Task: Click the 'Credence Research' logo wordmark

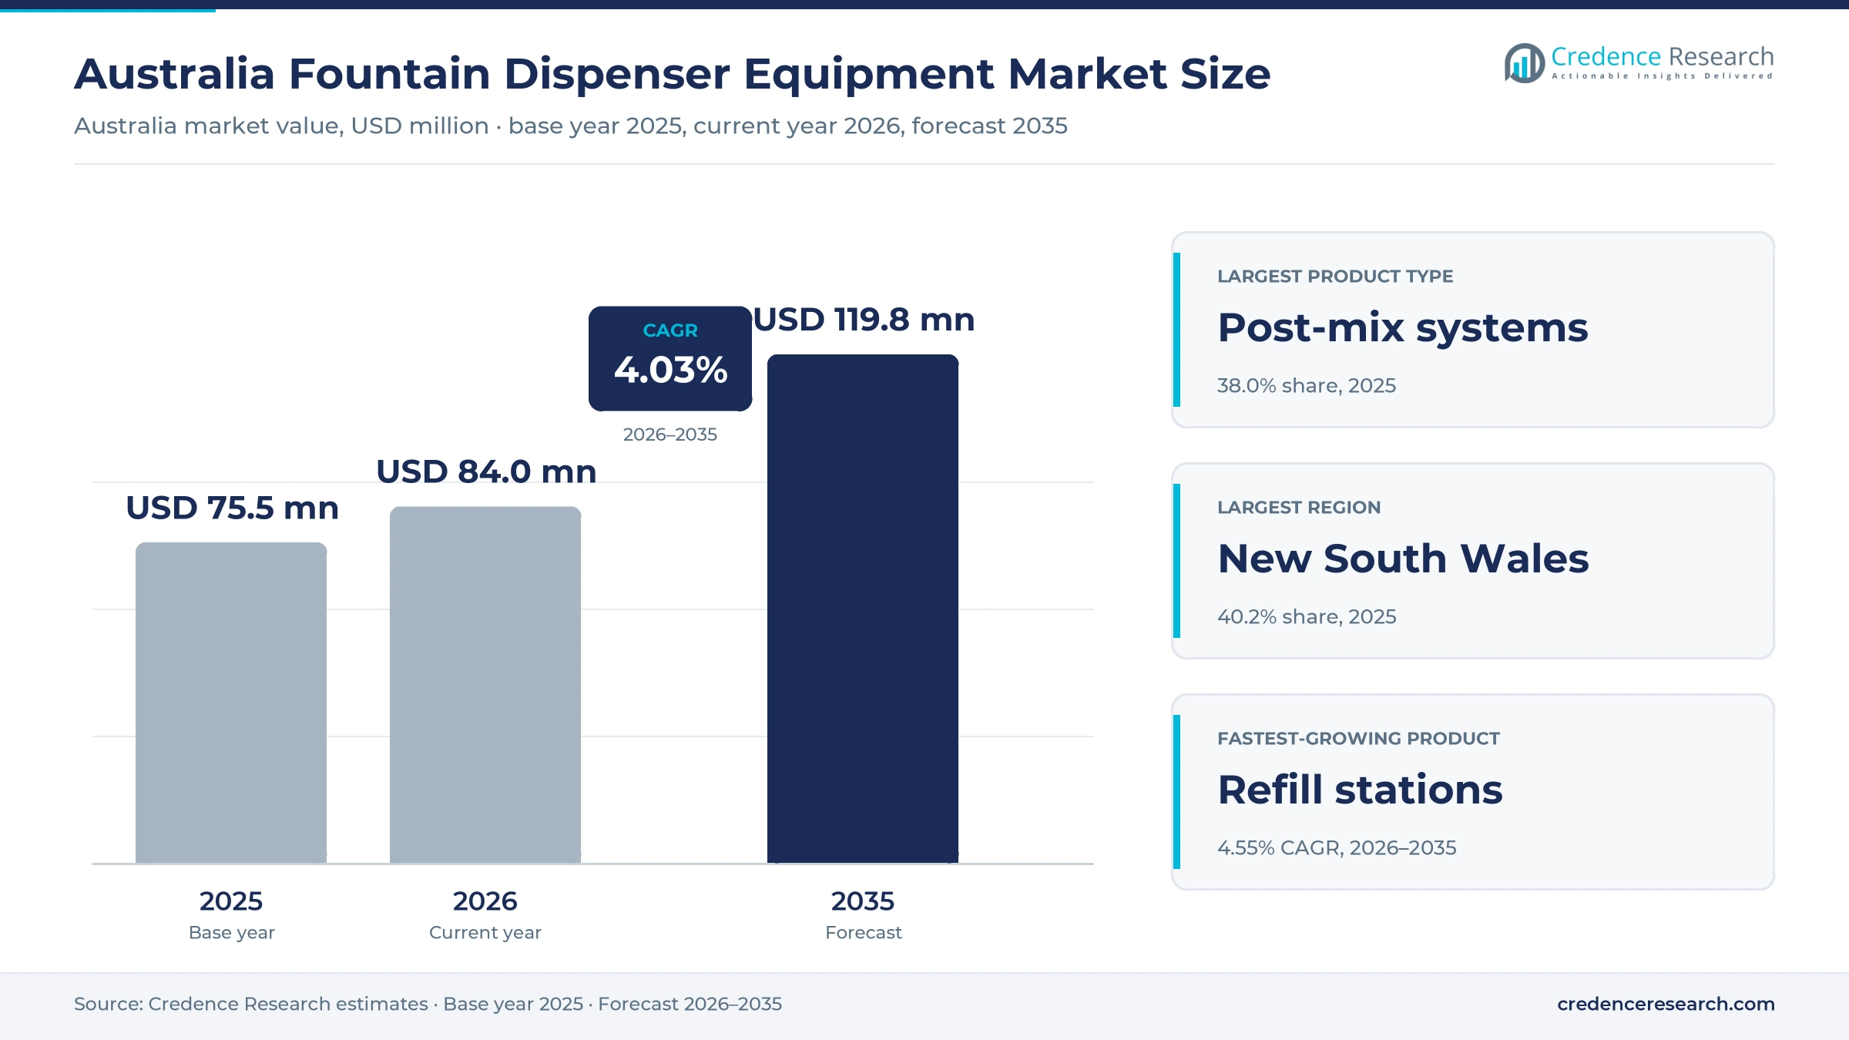Action: [x=1663, y=56]
